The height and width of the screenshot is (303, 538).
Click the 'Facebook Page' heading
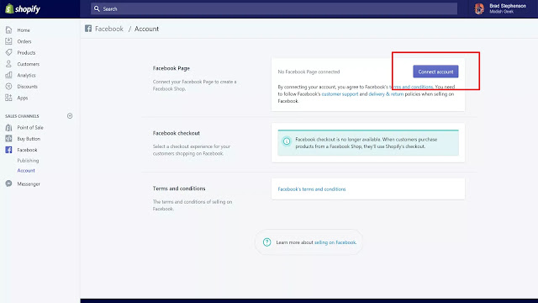[171, 68]
